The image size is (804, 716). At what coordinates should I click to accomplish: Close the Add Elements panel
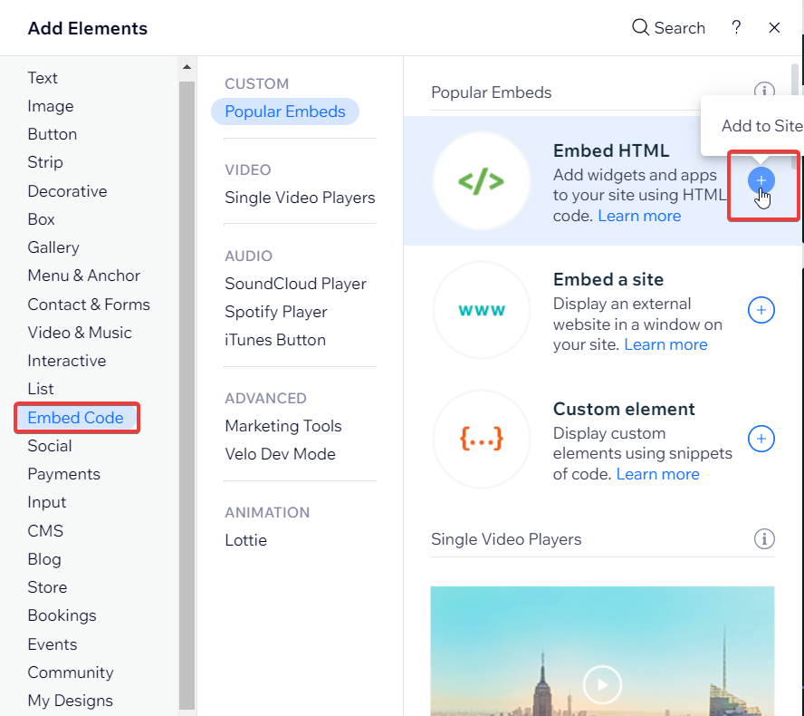pos(774,28)
